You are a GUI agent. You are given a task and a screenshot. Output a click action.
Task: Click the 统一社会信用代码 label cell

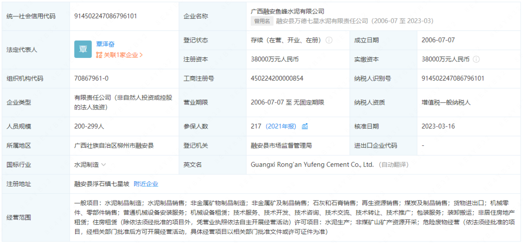coord(36,16)
